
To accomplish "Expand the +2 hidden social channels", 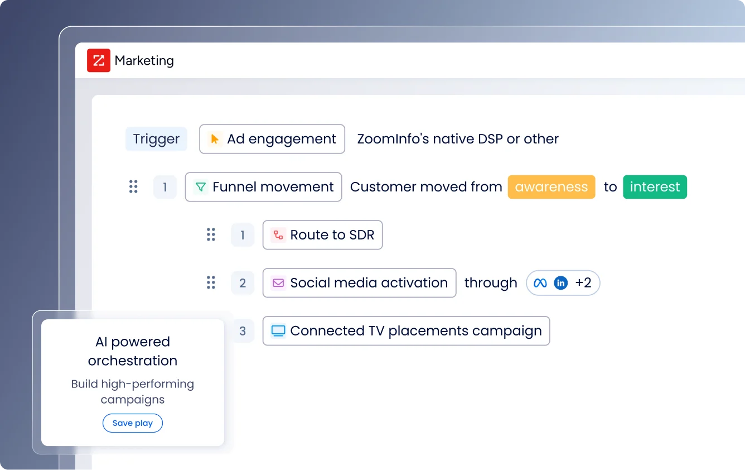I will coord(583,283).
